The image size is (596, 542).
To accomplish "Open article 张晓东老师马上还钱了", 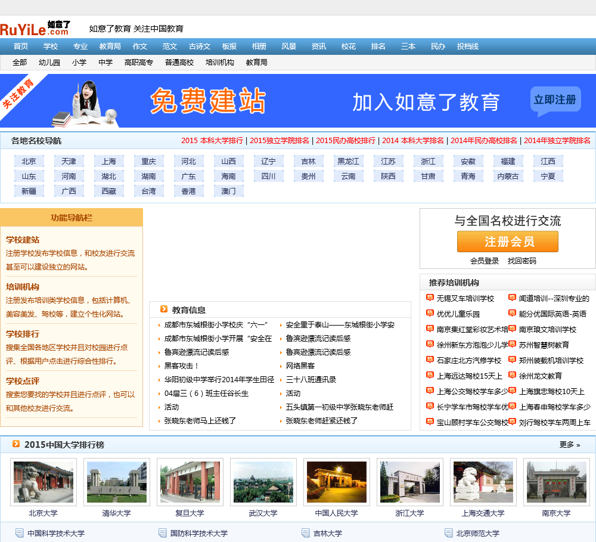I will pos(200,421).
